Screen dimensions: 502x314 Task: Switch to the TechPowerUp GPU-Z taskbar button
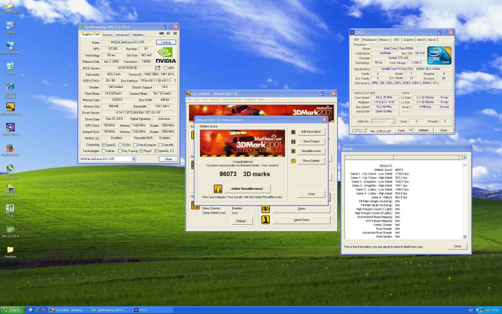111,310
